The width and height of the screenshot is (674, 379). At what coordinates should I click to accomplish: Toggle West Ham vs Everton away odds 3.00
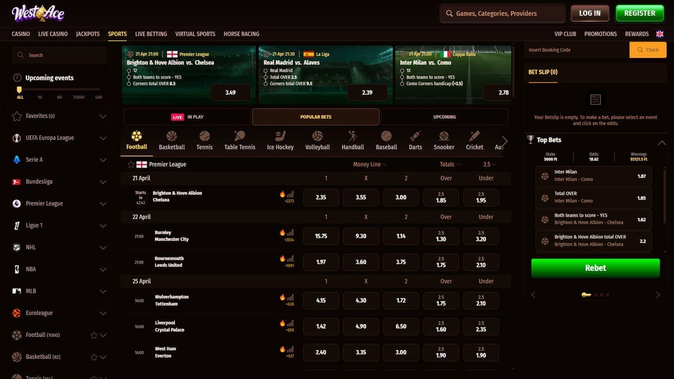coord(401,353)
